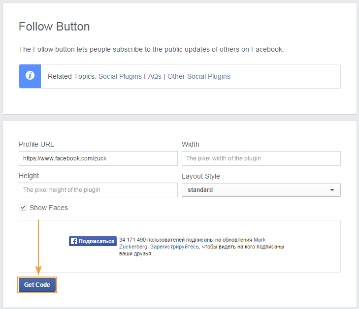The height and width of the screenshot is (309, 359).
Task: Focus the Profile URL input field
Action: (98, 158)
